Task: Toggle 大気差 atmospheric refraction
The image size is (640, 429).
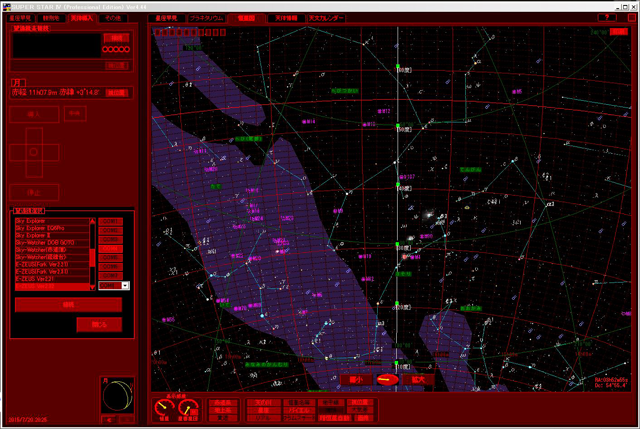Action: tap(360, 410)
